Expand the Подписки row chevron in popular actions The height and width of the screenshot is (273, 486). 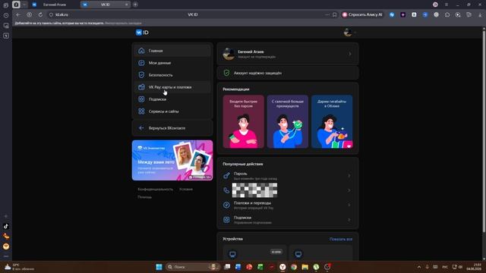349,220
